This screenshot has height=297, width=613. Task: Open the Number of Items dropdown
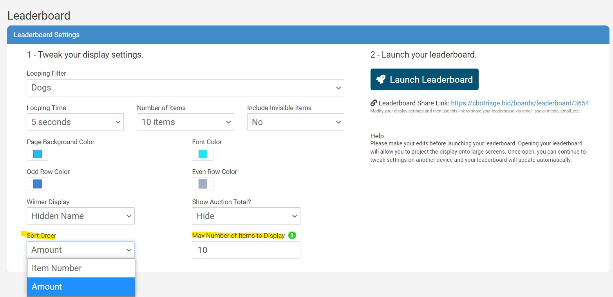click(185, 122)
